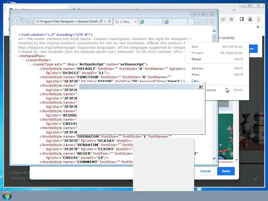Screen dimensions: 268x201
Task: Toggle Chrome side panel icon
Action: (x=242, y=19)
